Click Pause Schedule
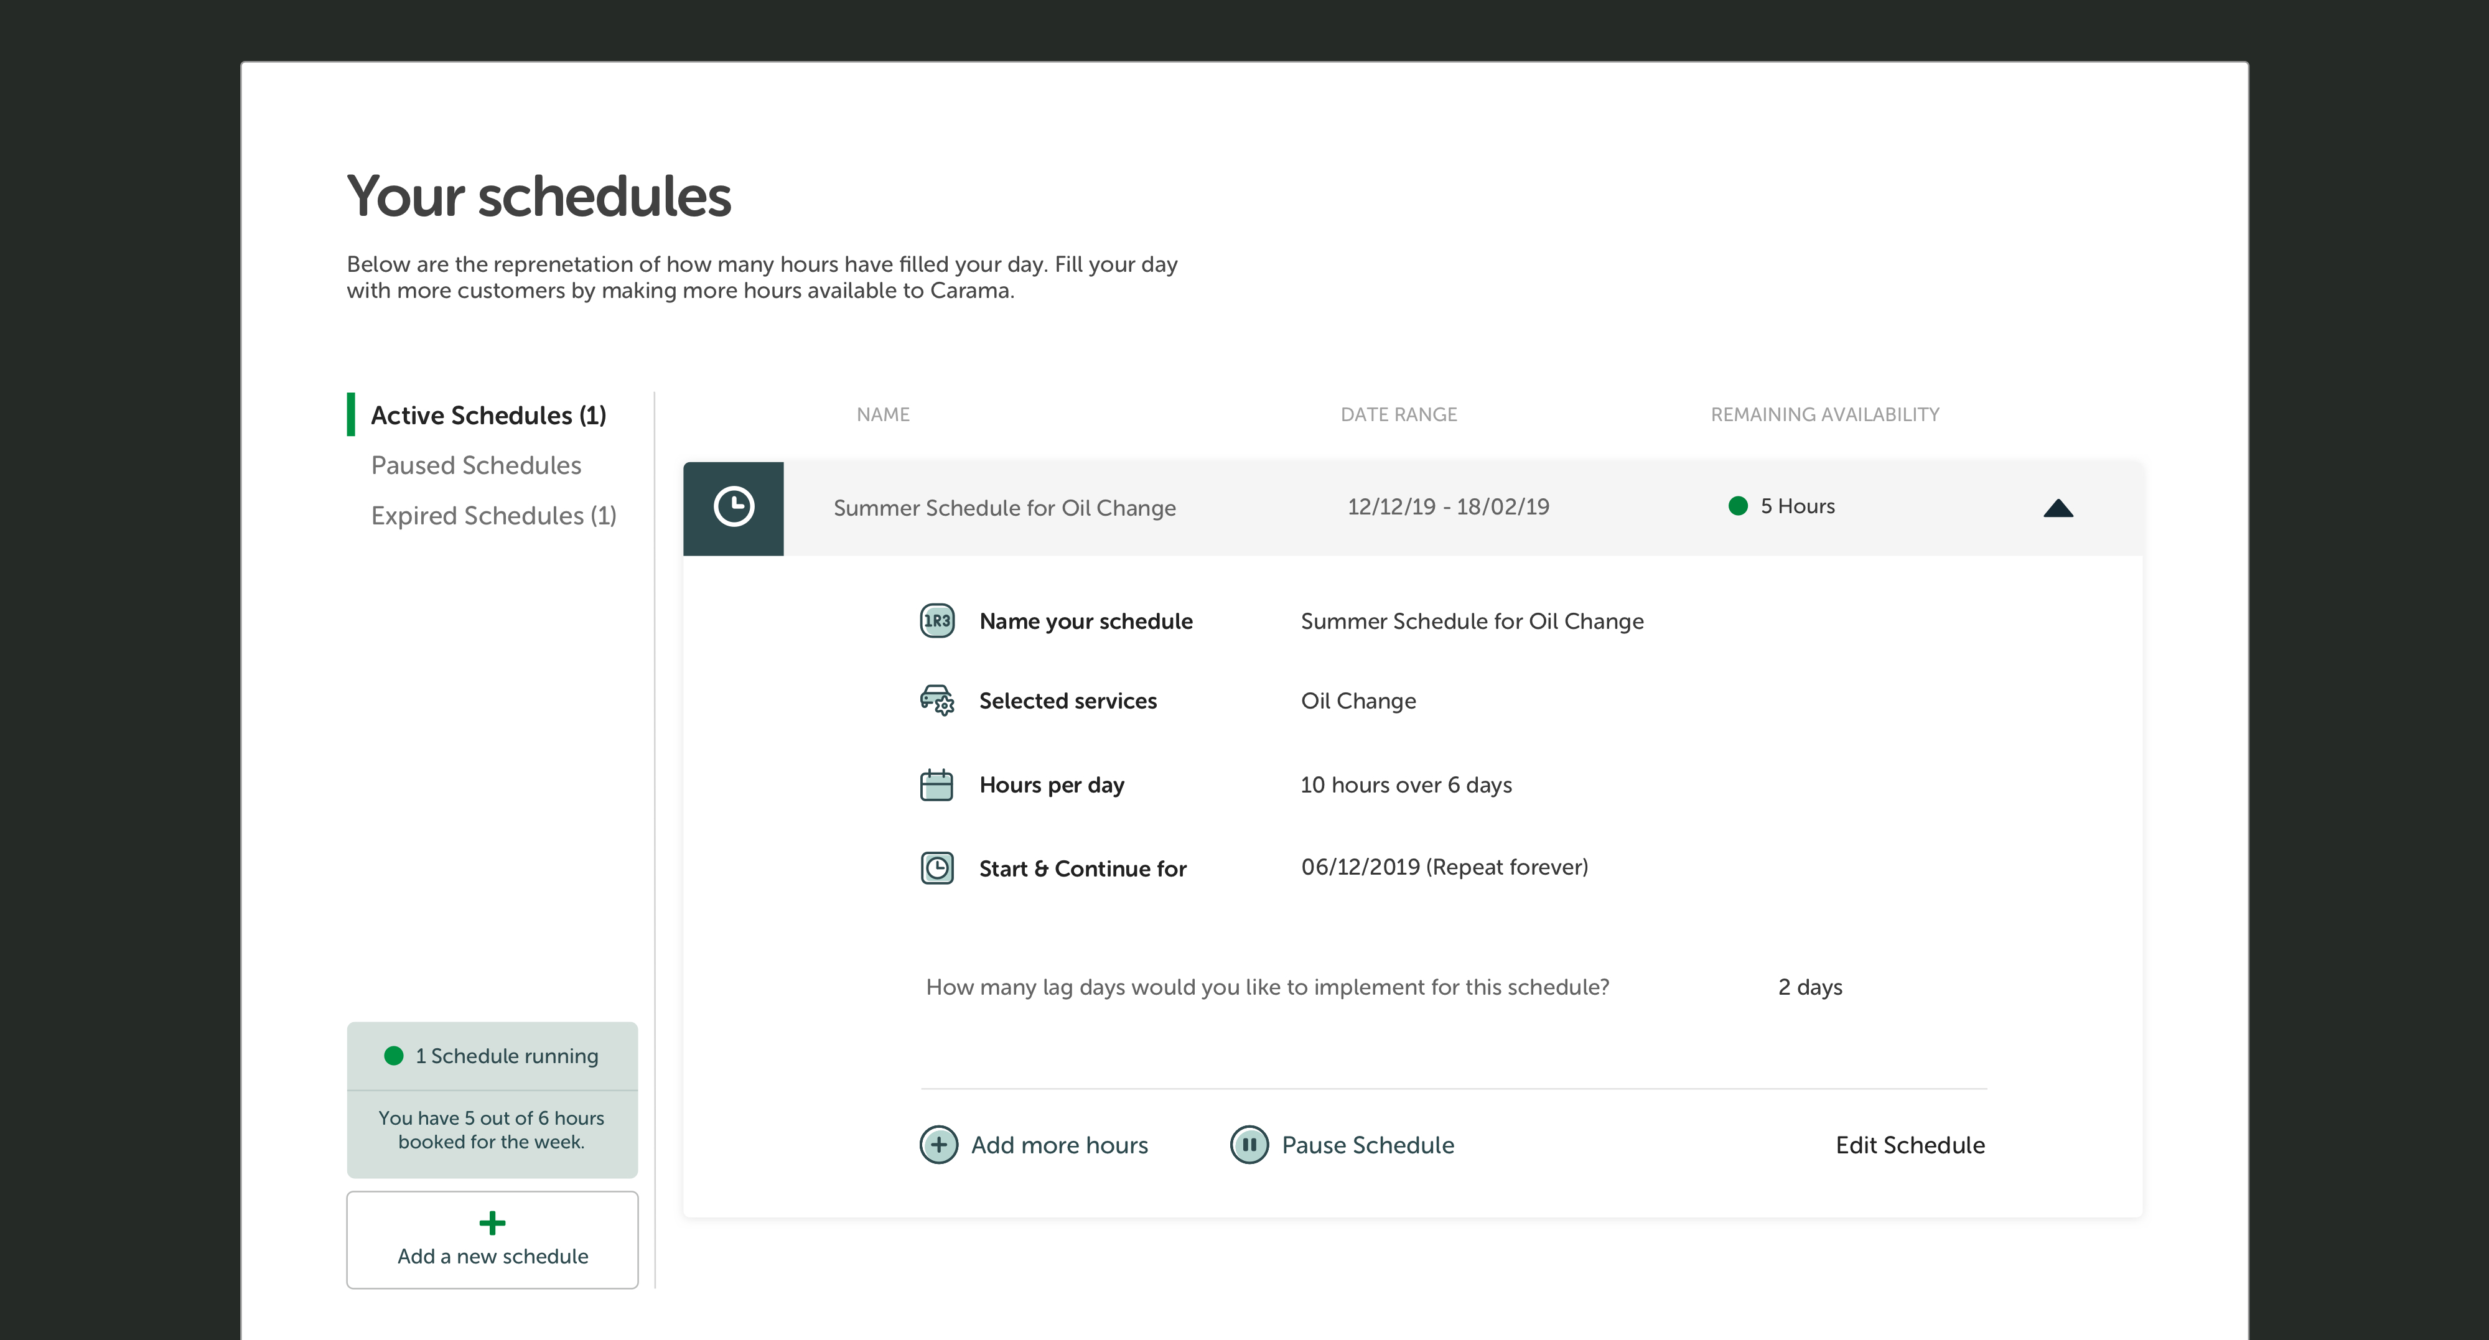This screenshot has height=1340, width=2489. (x=1367, y=1145)
